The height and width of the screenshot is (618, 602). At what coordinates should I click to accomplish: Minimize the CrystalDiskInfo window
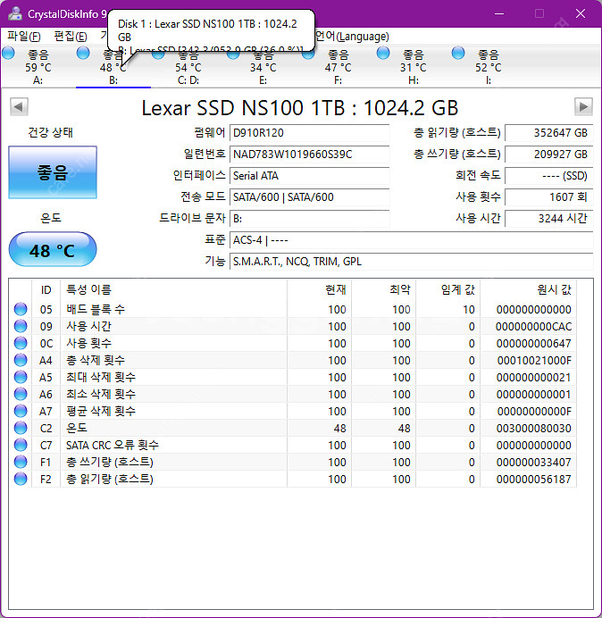[x=499, y=13]
